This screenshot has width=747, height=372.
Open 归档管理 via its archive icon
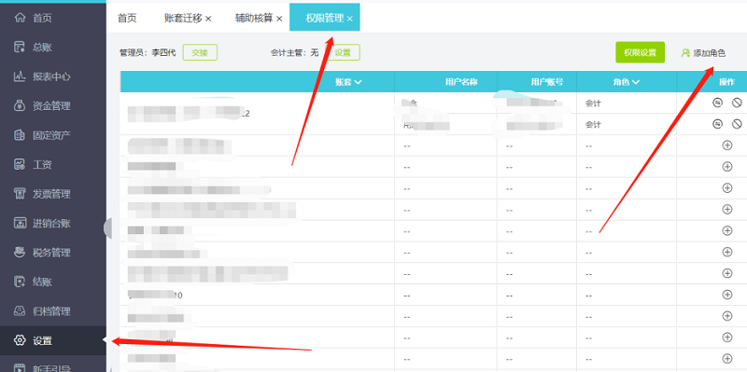pos(20,311)
